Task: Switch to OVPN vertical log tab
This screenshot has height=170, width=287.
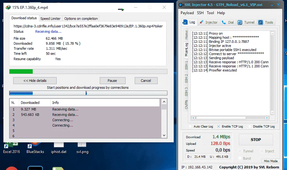Action: click(x=186, y=105)
